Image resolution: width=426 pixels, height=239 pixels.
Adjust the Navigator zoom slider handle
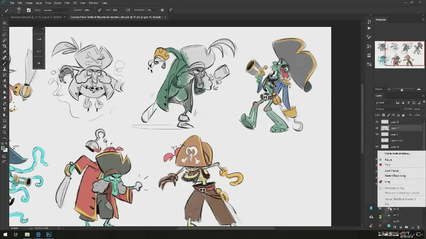point(402,89)
